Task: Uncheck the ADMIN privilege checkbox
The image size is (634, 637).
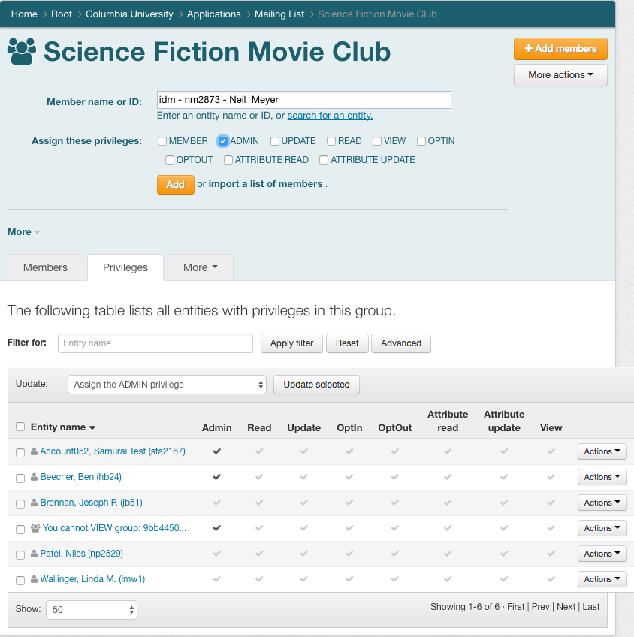Action: click(x=222, y=141)
